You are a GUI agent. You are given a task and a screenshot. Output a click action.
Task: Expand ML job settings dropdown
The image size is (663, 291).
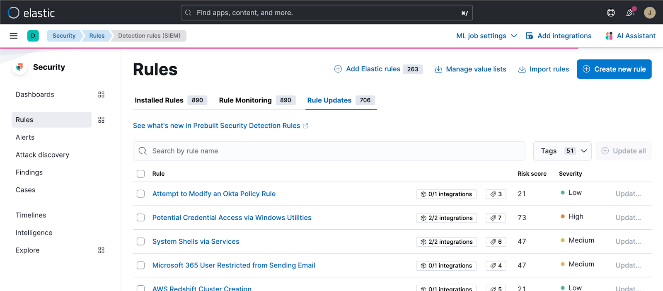pyautogui.click(x=486, y=36)
